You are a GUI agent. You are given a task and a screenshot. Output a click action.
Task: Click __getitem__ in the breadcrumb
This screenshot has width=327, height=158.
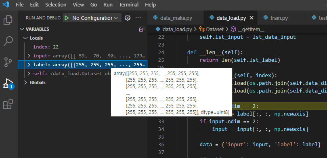[251, 29]
